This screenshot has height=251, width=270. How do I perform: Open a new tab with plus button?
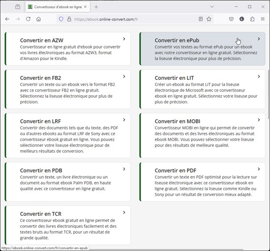pyautogui.click(x=96, y=7)
